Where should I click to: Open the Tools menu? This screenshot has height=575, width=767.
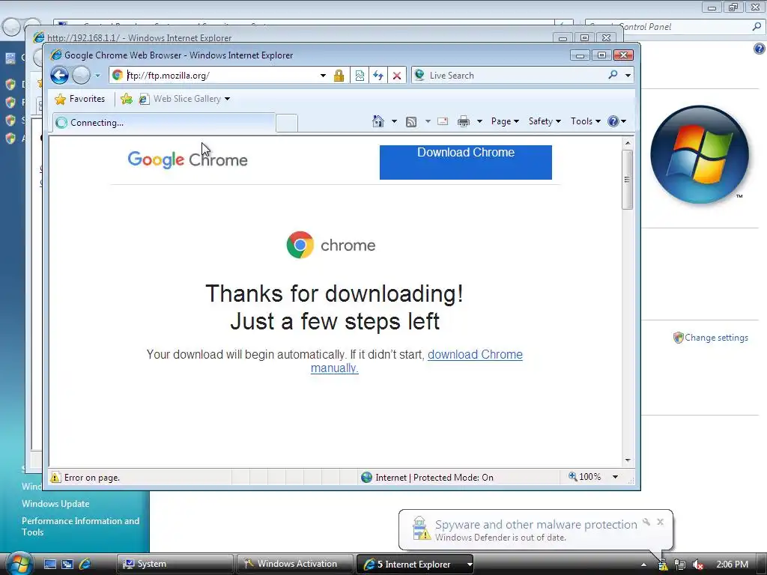pyautogui.click(x=586, y=121)
